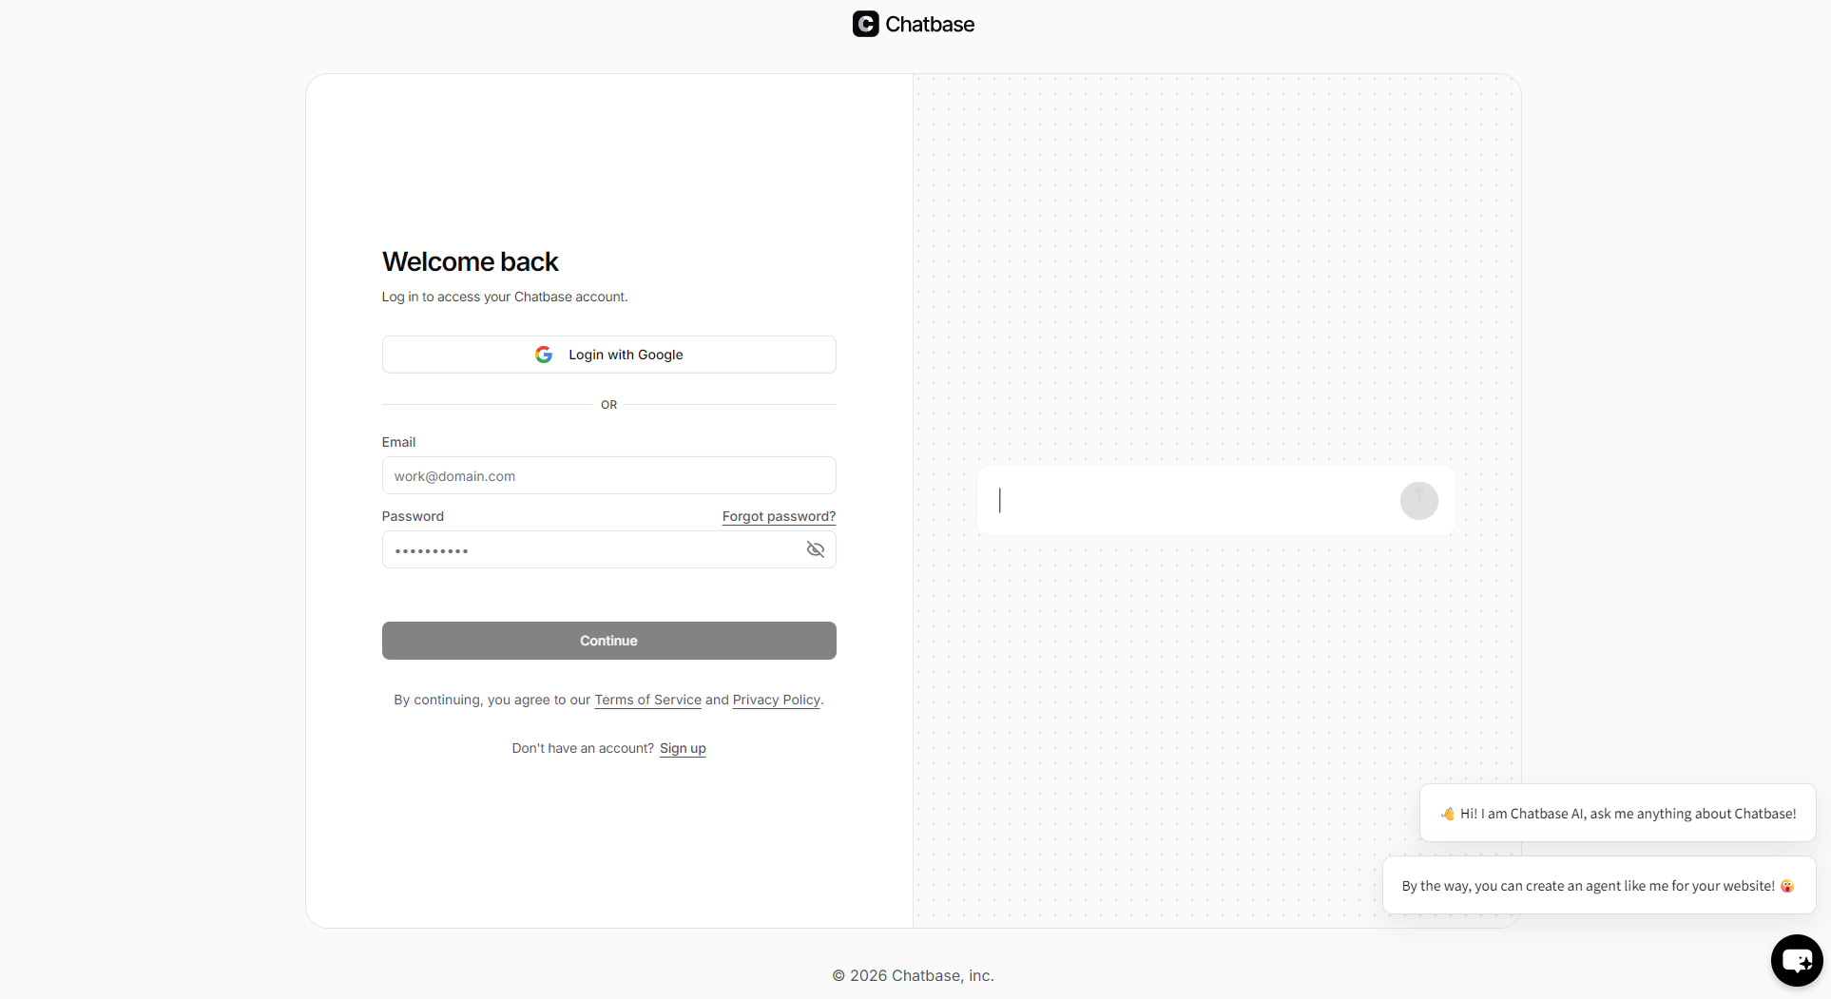
Task: Open the chat widget launcher bubble
Action: 1796,960
